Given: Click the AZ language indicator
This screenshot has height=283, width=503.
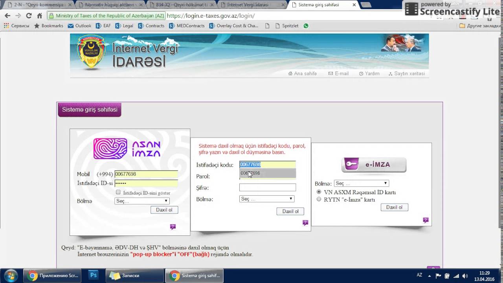Looking at the screenshot, I should pyautogui.click(x=419, y=275).
